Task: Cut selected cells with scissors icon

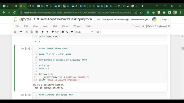Action: tap(27, 32)
